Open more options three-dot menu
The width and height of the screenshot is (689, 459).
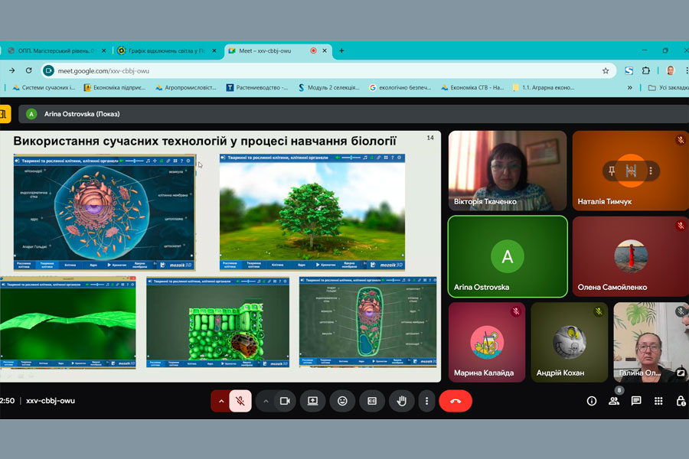pos(426,401)
